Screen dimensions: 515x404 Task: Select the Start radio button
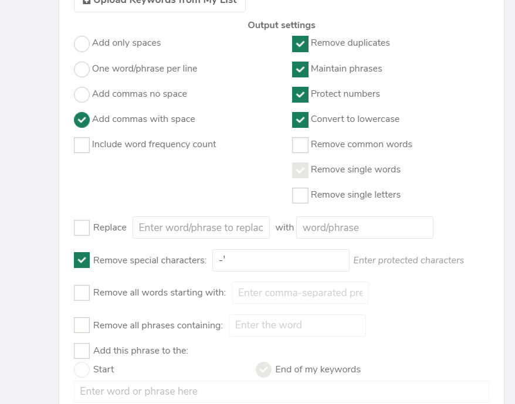(x=82, y=369)
